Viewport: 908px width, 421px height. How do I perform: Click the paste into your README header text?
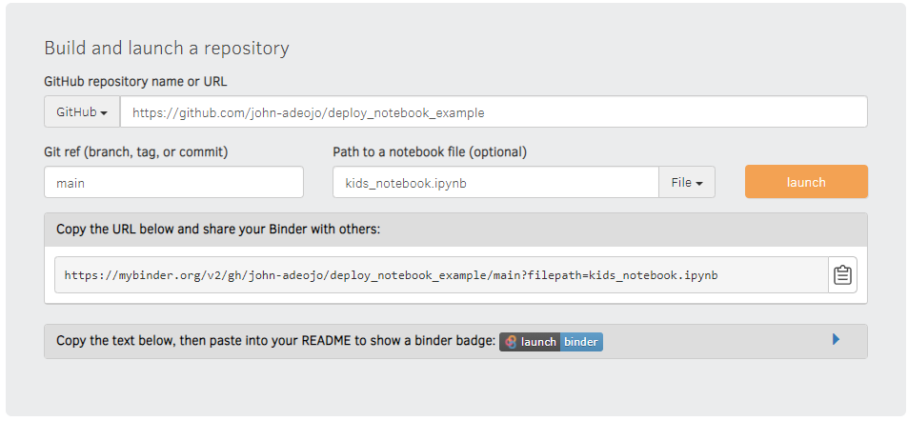tap(275, 341)
